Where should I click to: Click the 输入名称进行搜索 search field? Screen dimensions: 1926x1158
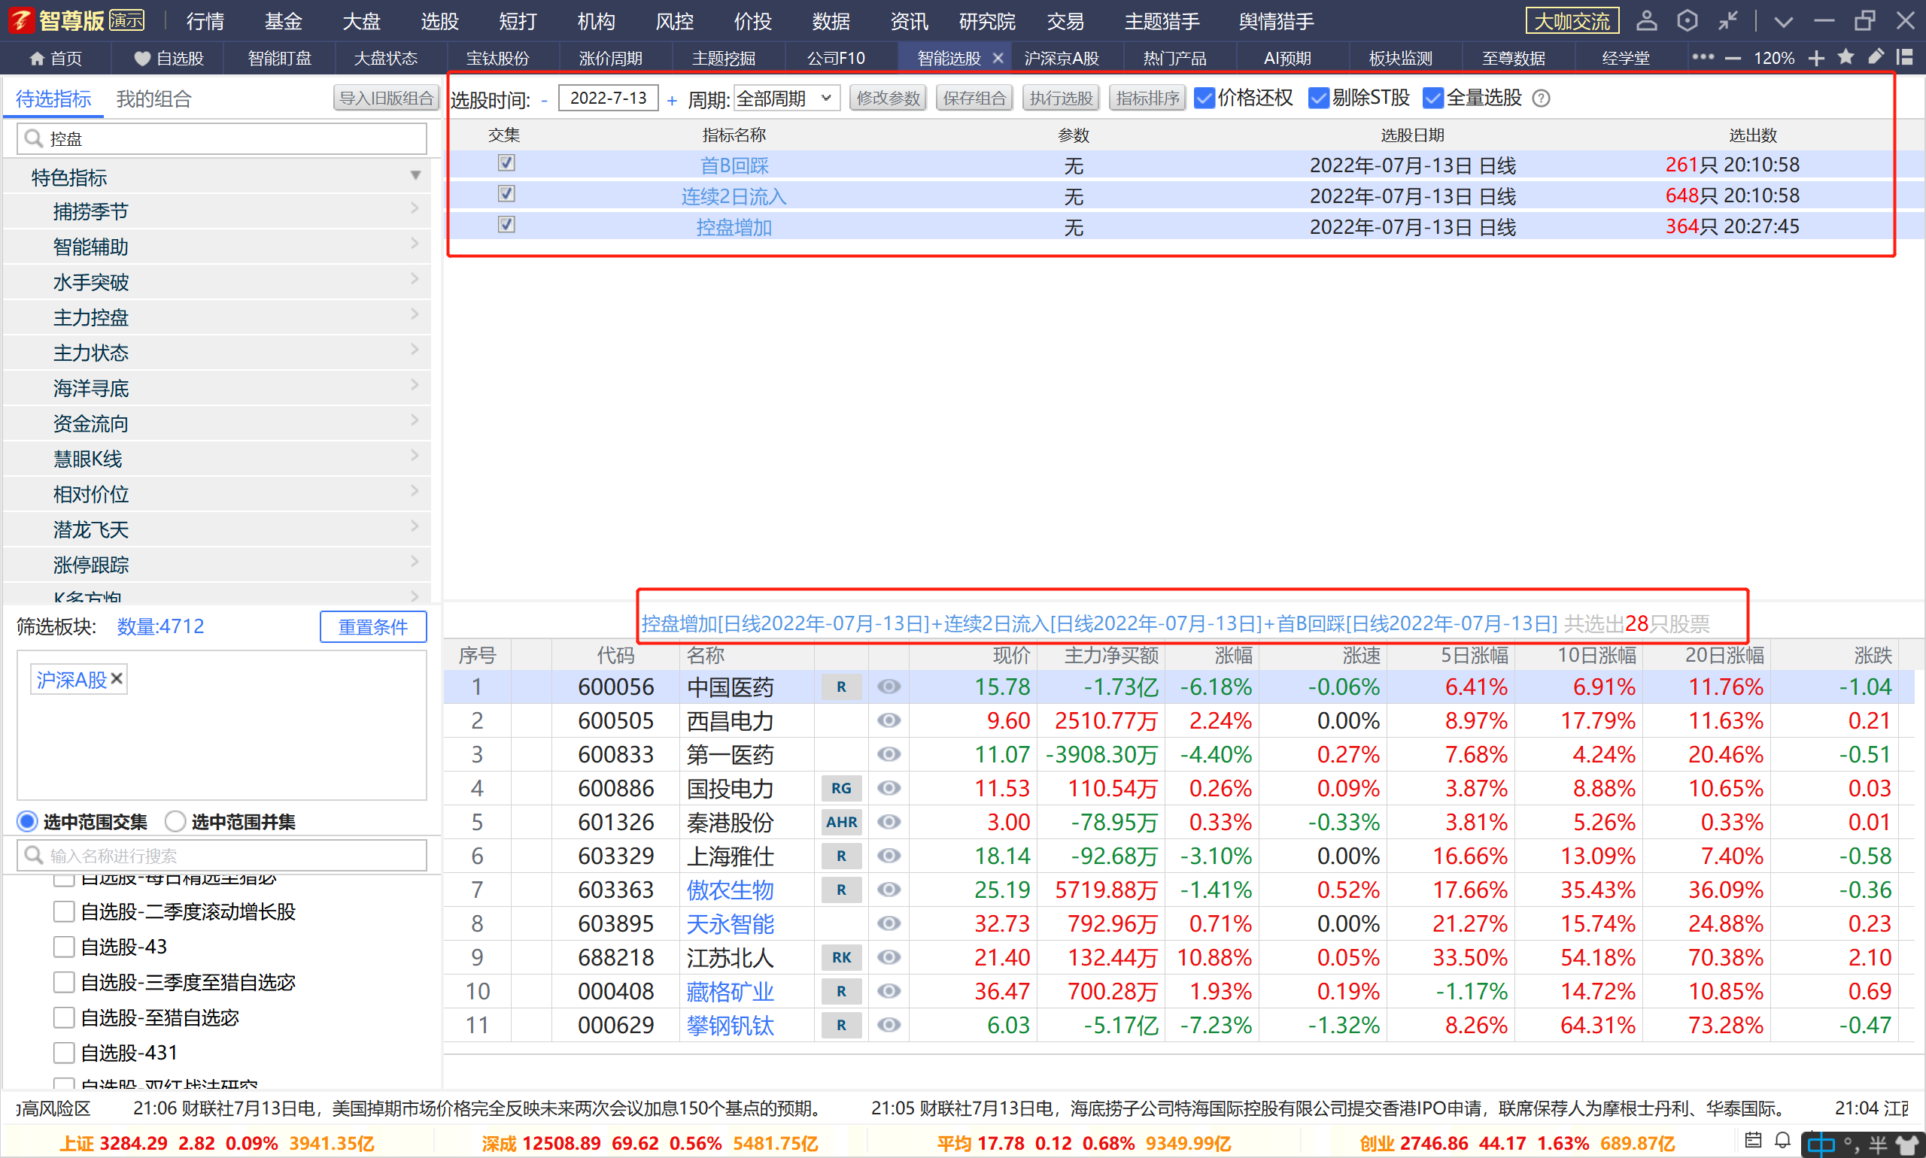[222, 855]
